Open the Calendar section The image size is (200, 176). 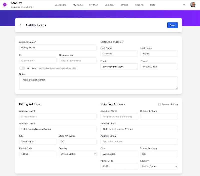(110, 5)
